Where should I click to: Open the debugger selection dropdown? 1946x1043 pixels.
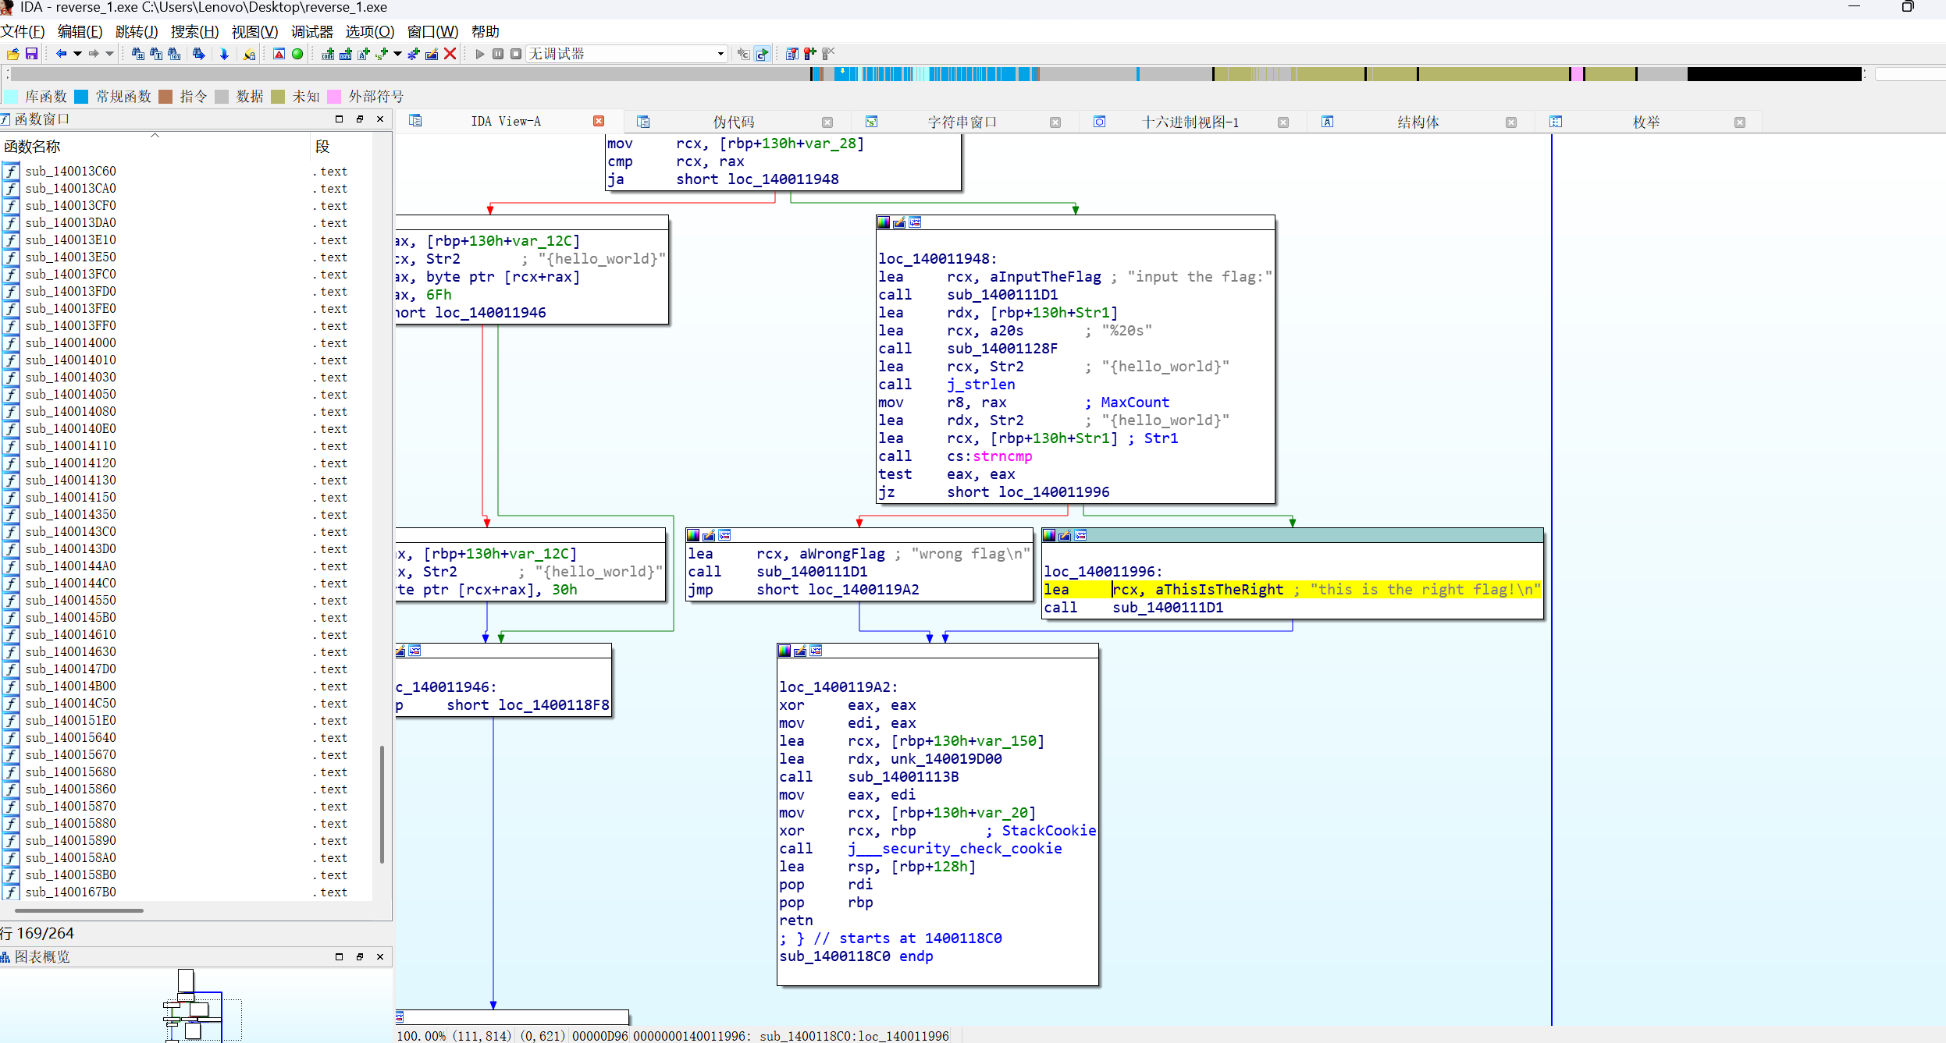[720, 54]
